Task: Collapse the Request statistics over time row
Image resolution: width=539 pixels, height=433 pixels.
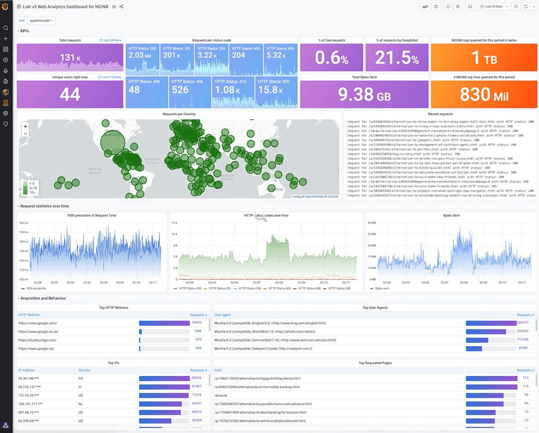Action: click(43, 206)
